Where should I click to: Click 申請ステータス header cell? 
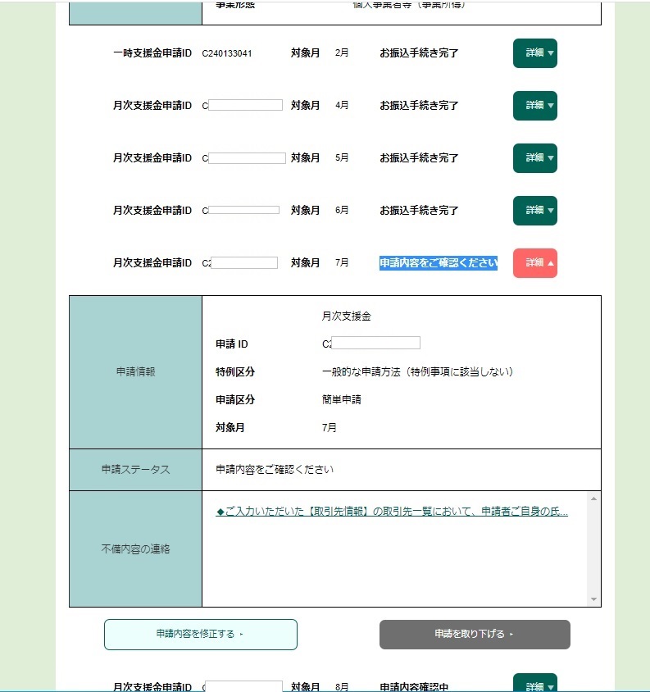point(135,470)
